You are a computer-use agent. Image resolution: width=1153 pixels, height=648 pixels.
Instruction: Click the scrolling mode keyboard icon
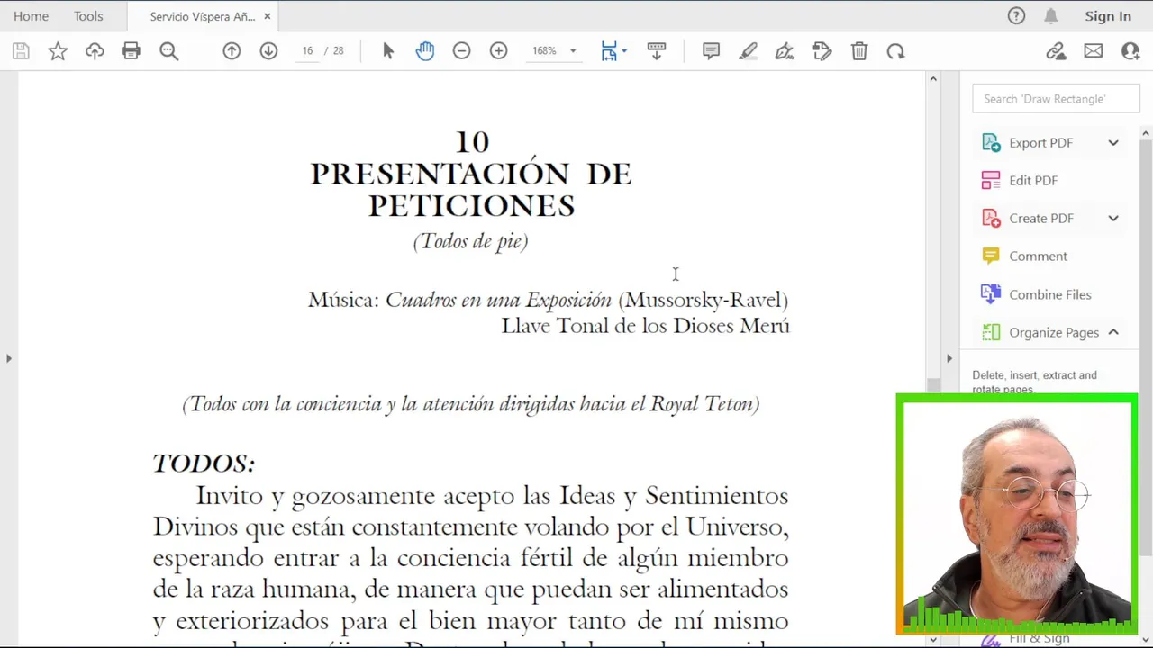pos(657,51)
